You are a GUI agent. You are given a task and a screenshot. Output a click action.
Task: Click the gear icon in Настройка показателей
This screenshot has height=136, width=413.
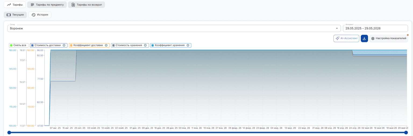pos(373,39)
